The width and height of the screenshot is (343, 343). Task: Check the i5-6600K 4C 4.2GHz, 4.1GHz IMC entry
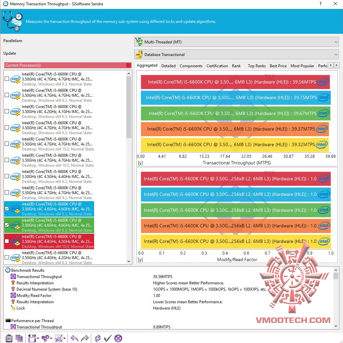click(x=7, y=111)
